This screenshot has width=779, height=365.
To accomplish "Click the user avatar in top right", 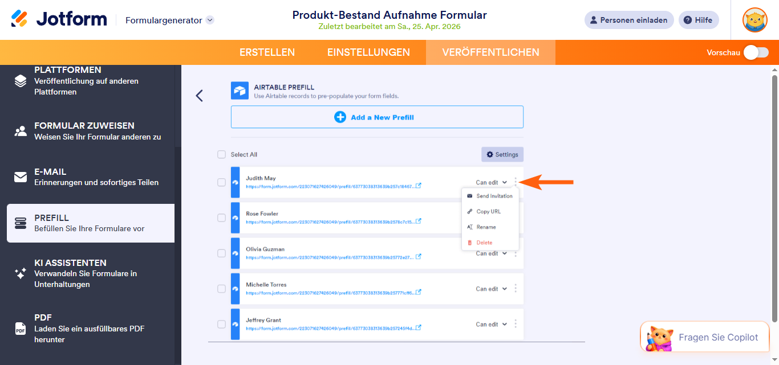I will point(754,20).
